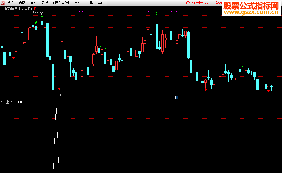
Task: Click the red application logo icon
Action: pos(3,3)
